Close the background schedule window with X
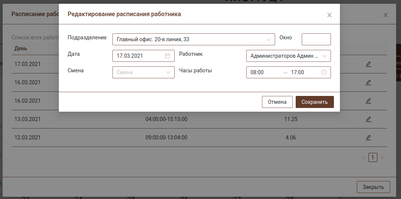Image resolution: width=401 pixels, height=199 pixels. coord(385,15)
